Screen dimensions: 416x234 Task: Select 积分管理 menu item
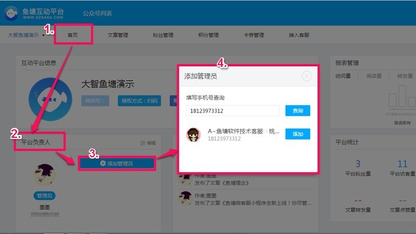click(208, 35)
